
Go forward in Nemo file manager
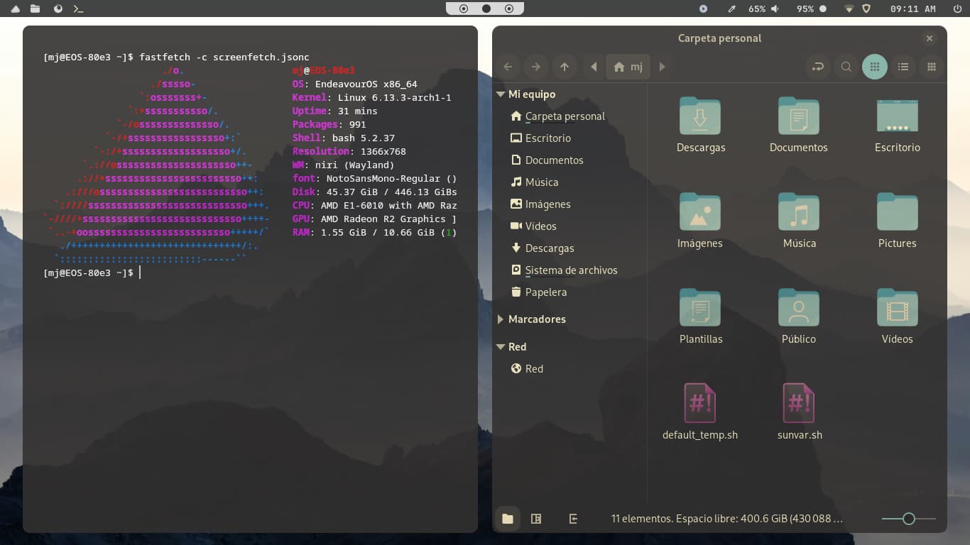pos(536,67)
